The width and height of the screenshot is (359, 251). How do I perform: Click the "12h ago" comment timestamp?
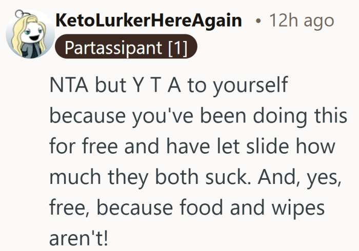[x=302, y=21]
